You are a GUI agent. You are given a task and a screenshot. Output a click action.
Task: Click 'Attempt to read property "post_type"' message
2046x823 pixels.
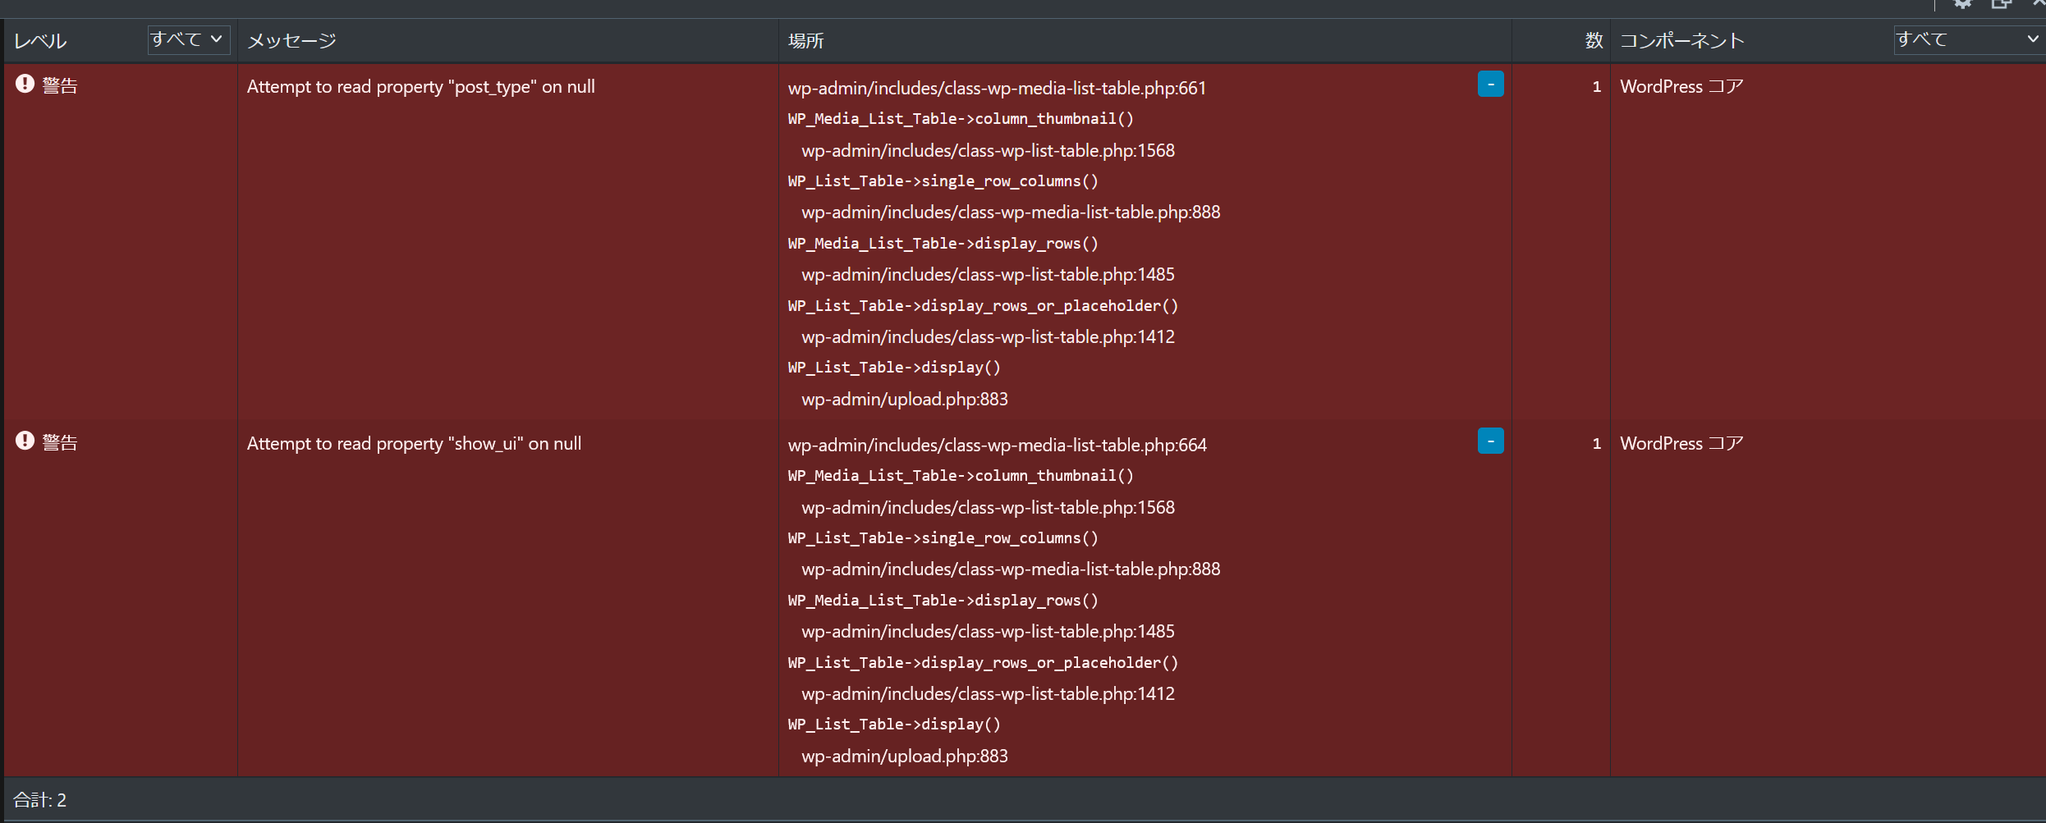[420, 87]
